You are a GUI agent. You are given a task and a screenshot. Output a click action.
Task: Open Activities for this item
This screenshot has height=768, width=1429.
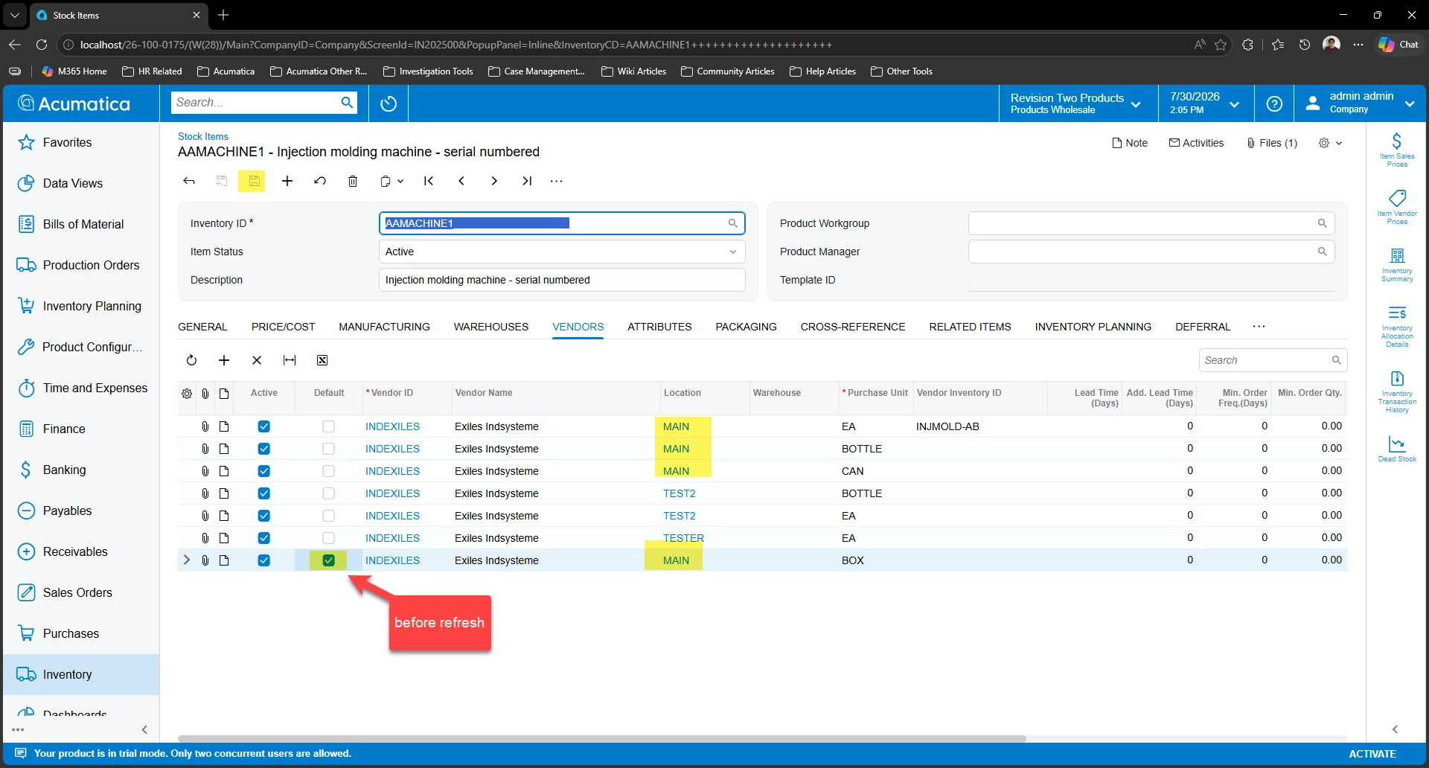tap(1196, 143)
